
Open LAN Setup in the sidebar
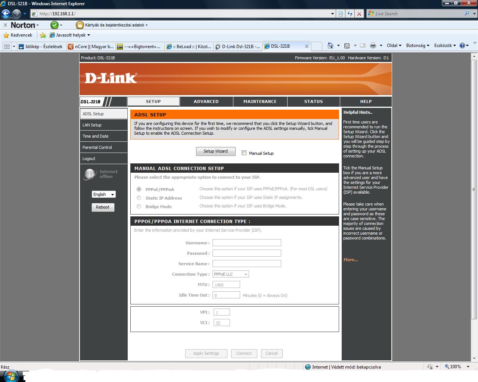103,125
